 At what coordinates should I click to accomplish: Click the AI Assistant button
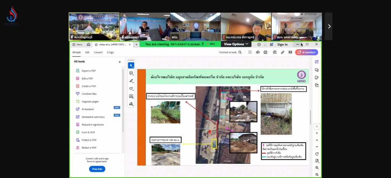click(306, 52)
